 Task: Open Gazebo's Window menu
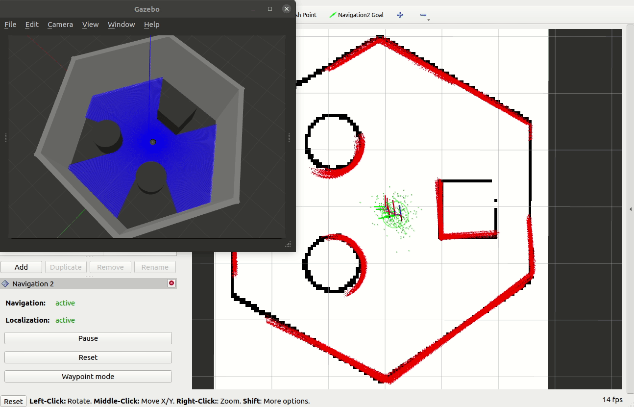(121, 25)
